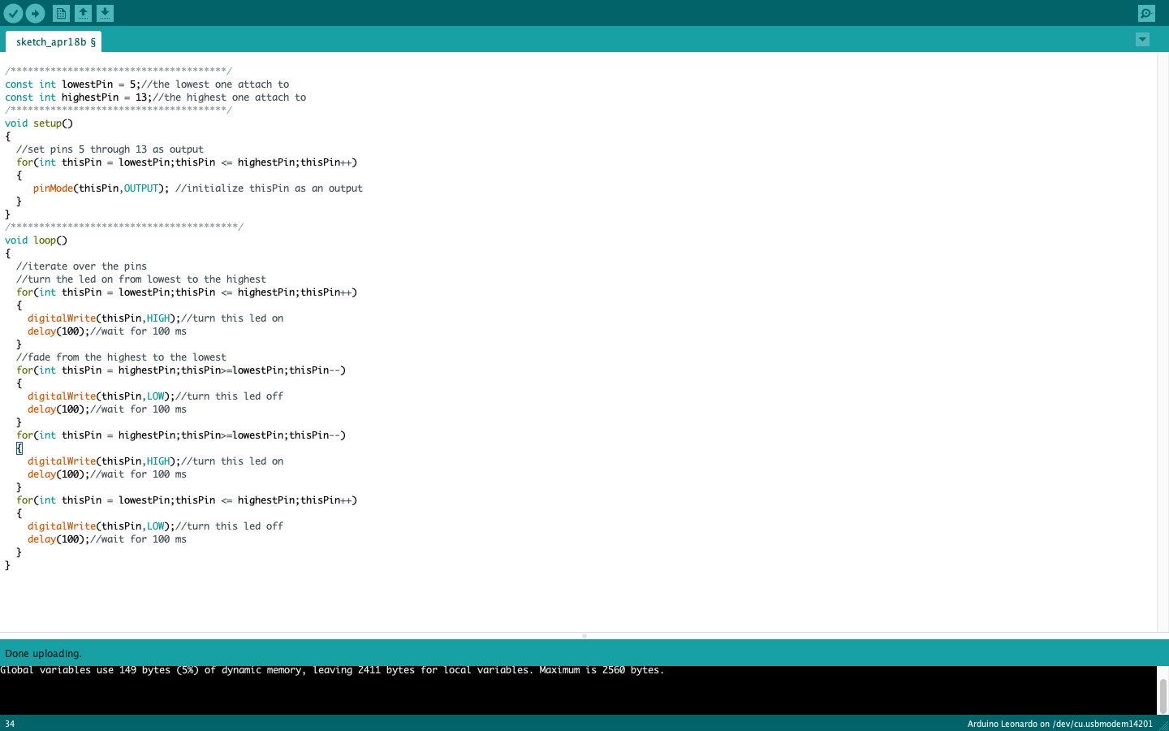Click the '//set pins 5 through 13 as output' comment
1169x731 pixels.
110,149
